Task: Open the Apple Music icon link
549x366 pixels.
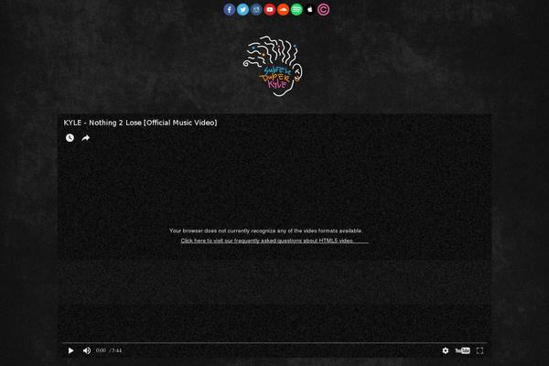Action: (x=310, y=9)
